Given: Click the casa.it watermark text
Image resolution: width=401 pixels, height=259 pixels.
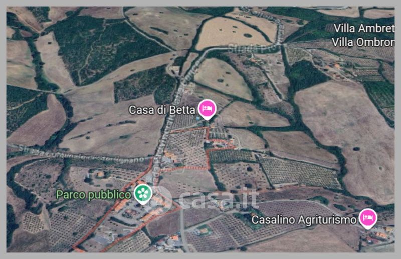Looking at the screenshot, I should (219, 199).
